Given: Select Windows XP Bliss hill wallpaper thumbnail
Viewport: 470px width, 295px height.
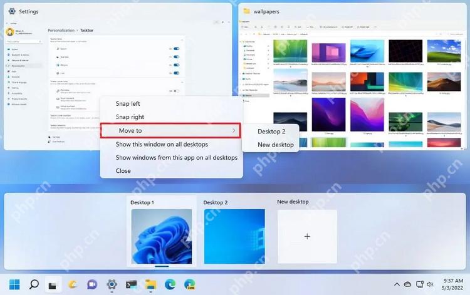Looking at the screenshot, I should [444, 51].
